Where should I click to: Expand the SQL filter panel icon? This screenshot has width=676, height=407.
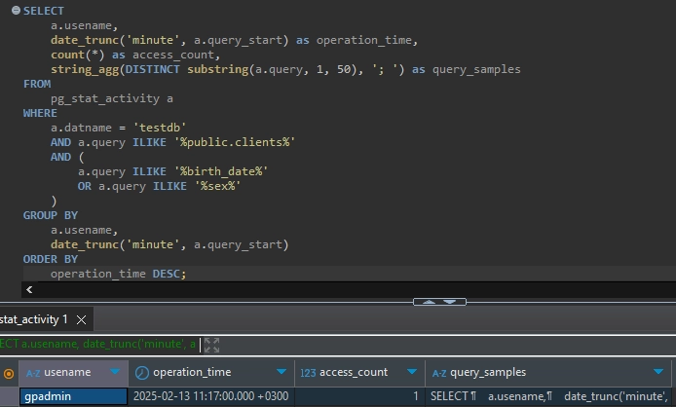[211, 345]
